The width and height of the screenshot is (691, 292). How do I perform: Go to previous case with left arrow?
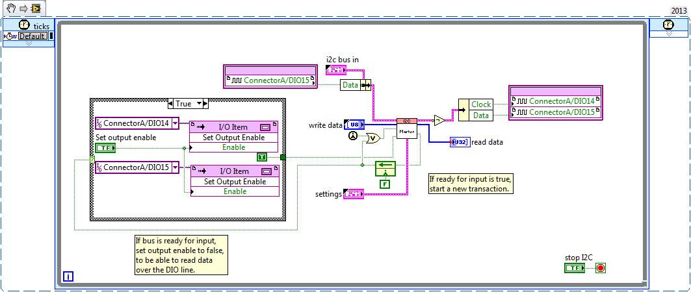172,104
